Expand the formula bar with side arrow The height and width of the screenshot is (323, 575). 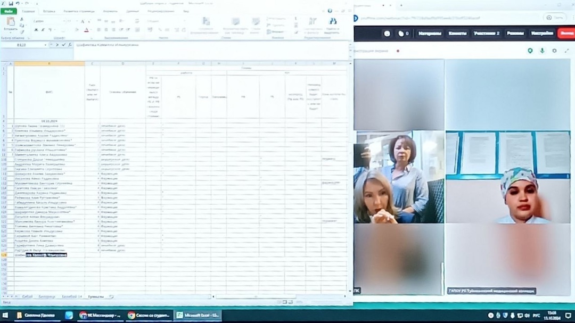point(350,45)
